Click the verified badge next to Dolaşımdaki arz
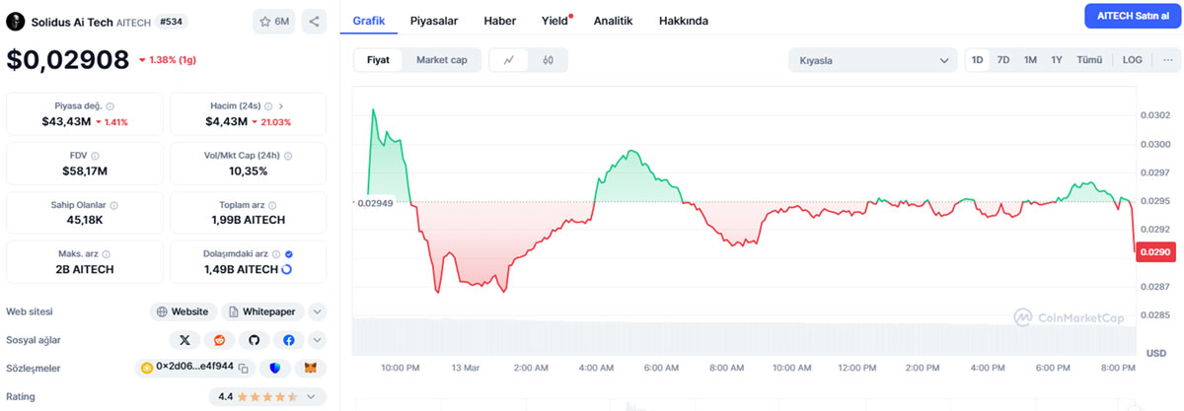Image resolution: width=1184 pixels, height=411 pixels. 289,254
